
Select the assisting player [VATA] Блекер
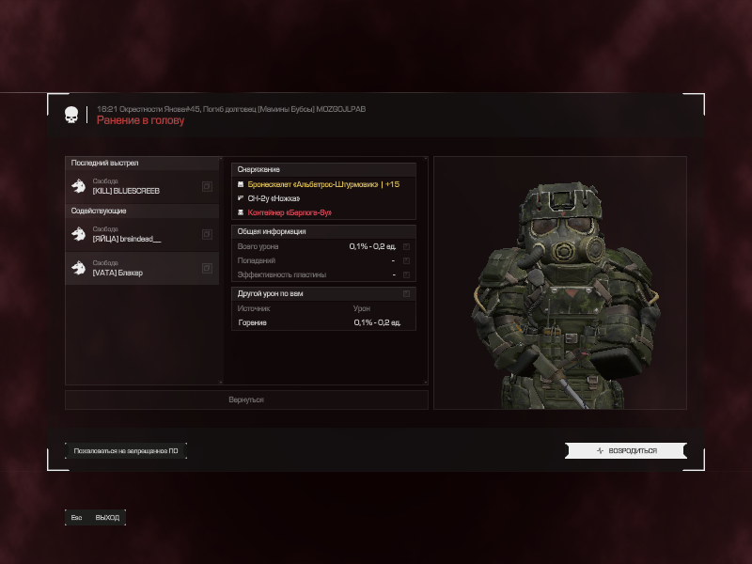coord(142,268)
